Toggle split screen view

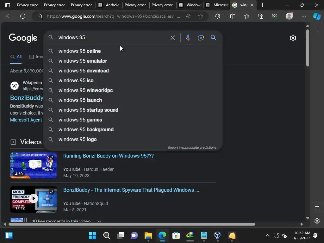(233, 16)
